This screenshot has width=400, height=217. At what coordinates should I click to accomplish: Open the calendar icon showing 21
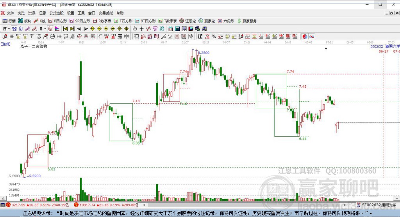pyautogui.click(x=170, y=29)
